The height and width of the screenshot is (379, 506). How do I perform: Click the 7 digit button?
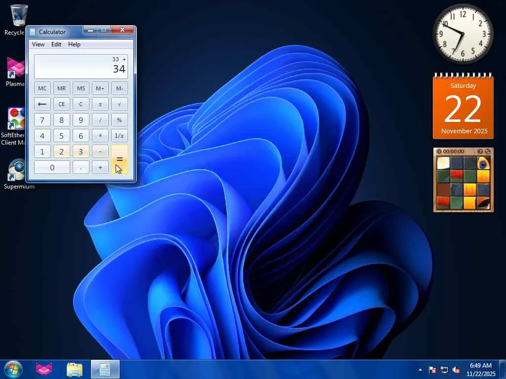pos(42,120)
